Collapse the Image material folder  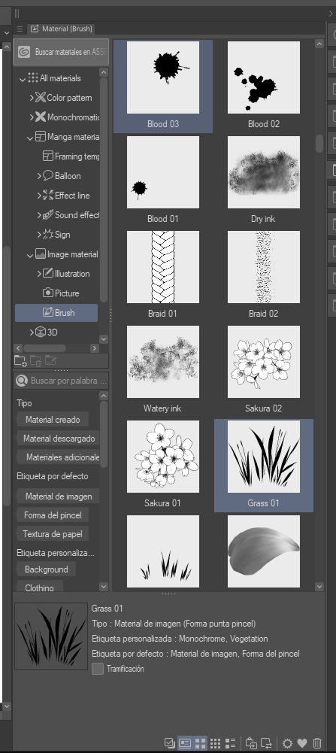[30, 254]
